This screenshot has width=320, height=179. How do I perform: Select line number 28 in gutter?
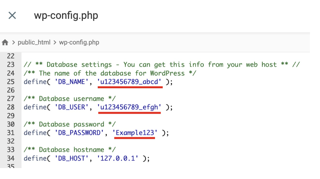pos(11,107)
